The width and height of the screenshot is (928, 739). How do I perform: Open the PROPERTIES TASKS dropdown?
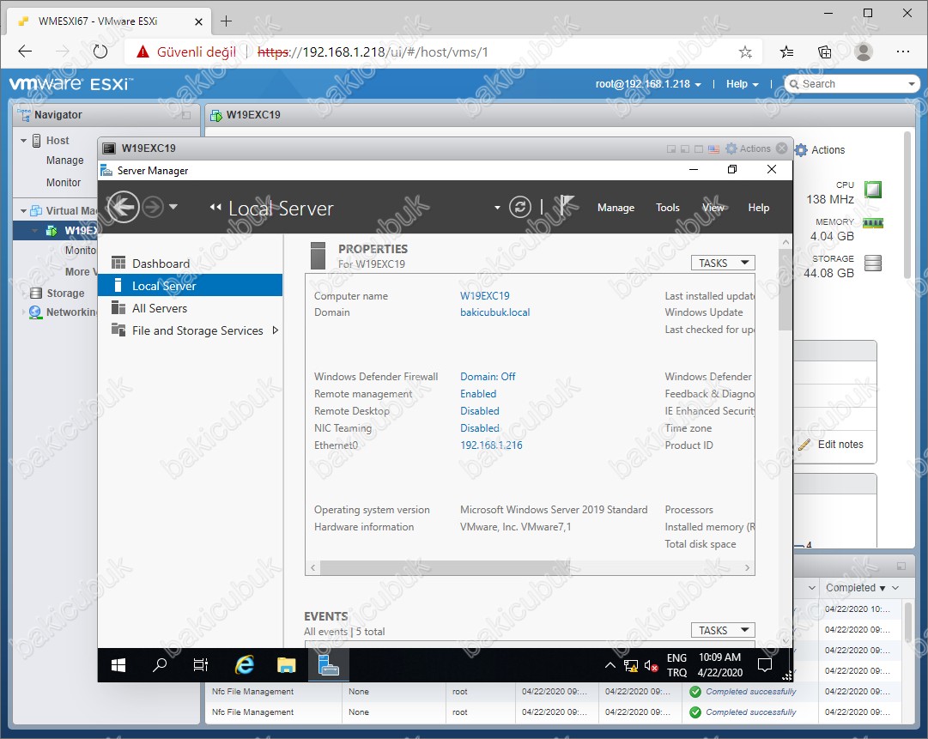click(x=723, y=263)
